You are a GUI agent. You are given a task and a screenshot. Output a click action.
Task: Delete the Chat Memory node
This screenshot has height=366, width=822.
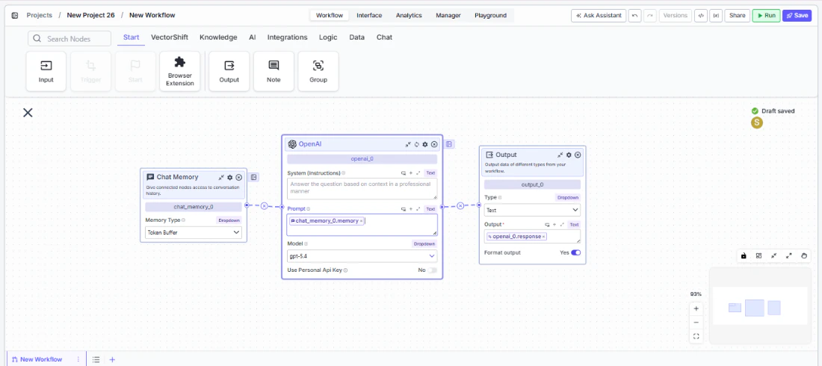(238, 177)
